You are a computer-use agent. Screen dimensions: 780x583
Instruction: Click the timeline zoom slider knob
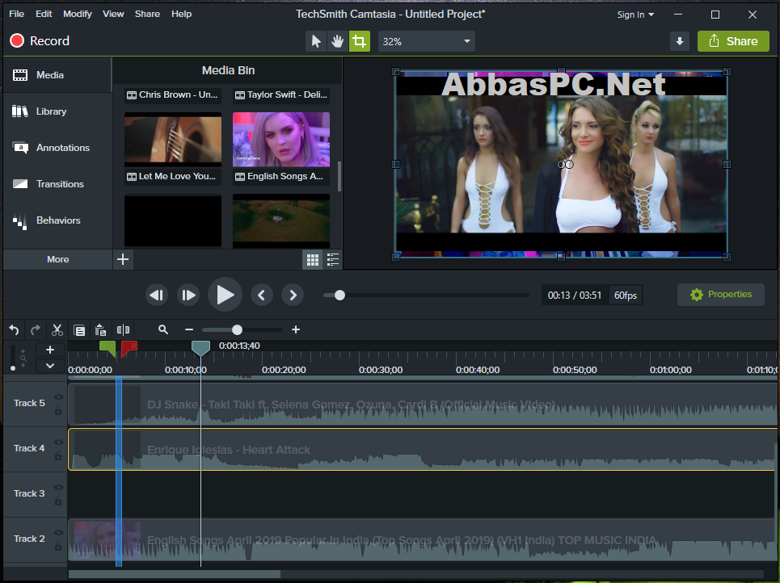[x=238, y=329]
